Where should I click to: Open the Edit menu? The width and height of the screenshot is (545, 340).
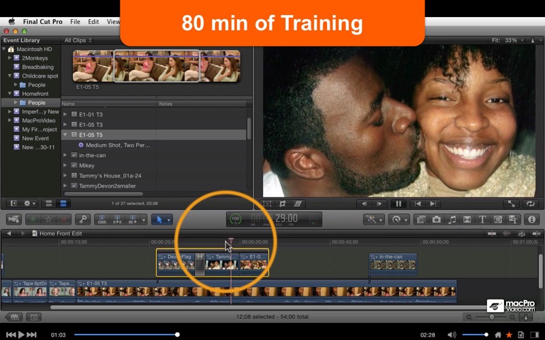pyautogui.click(x=93, y=22)
